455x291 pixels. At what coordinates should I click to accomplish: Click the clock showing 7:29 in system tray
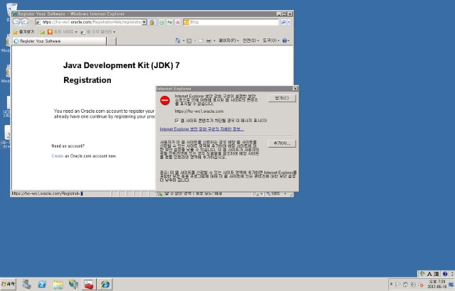437,284
